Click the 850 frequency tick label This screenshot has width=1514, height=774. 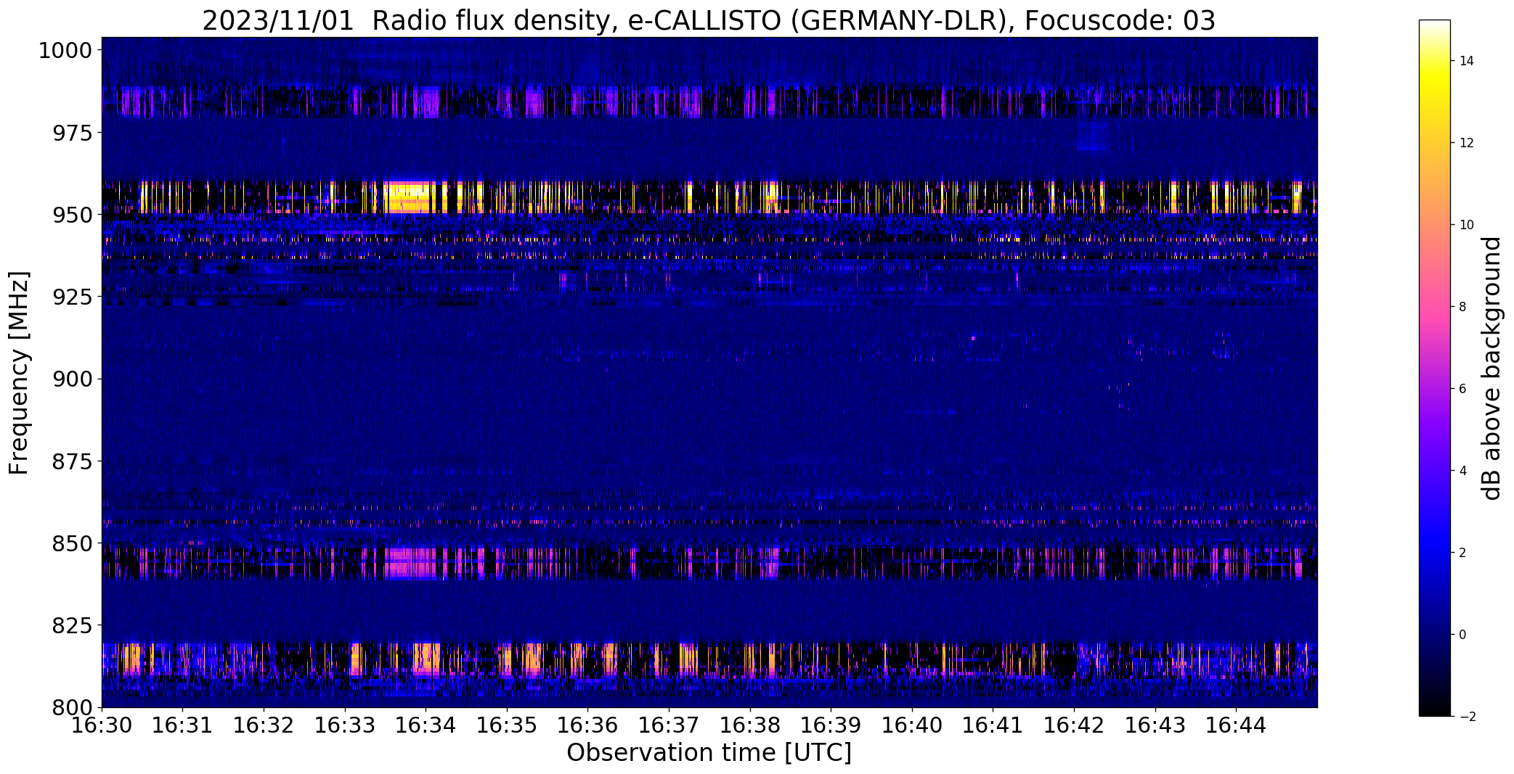[72, 543]
